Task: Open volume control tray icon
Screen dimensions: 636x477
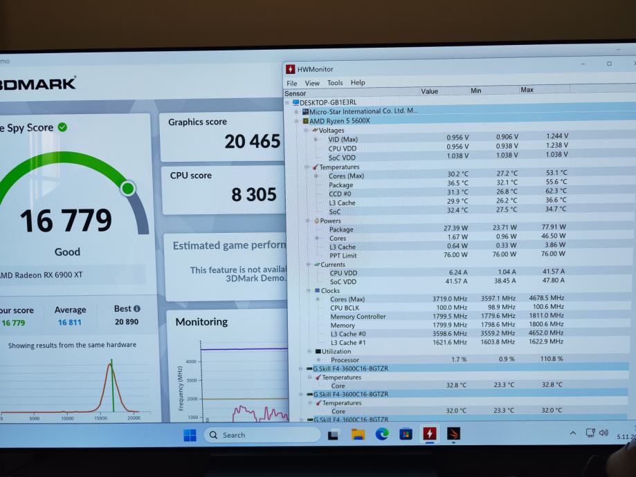Action: [603, 433]
